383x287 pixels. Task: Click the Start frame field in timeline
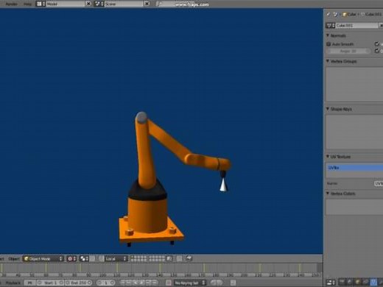point(50,283)
